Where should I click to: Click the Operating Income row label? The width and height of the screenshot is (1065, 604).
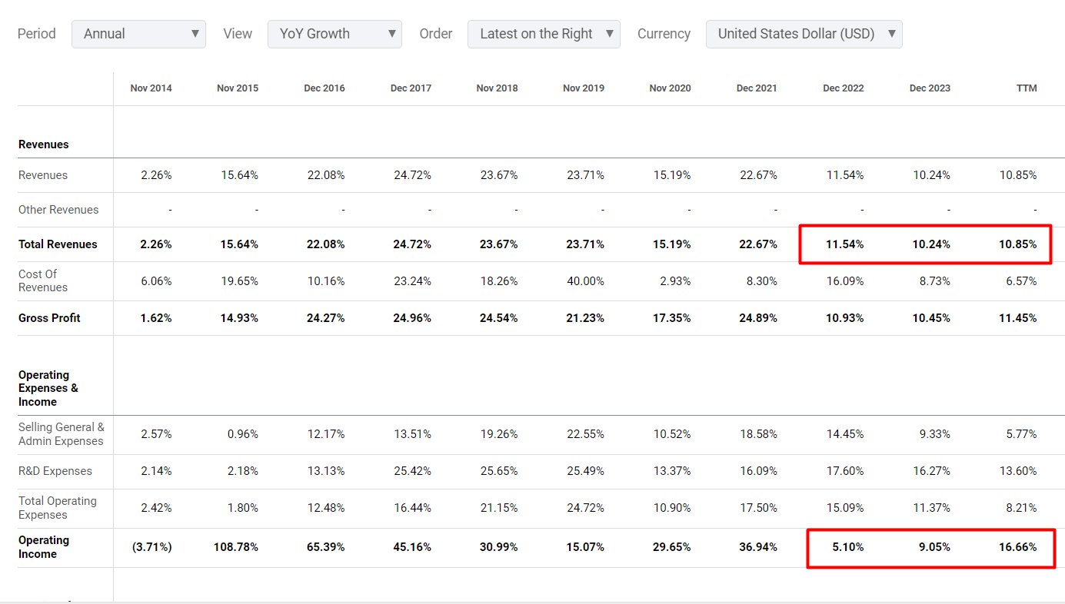(x=44, y=547)
